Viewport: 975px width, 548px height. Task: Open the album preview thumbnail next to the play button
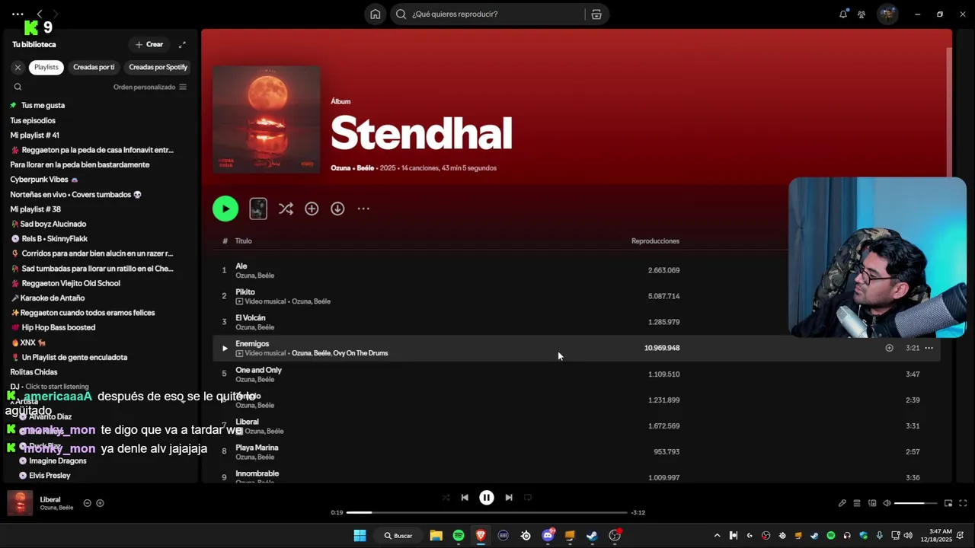point(258,209)
